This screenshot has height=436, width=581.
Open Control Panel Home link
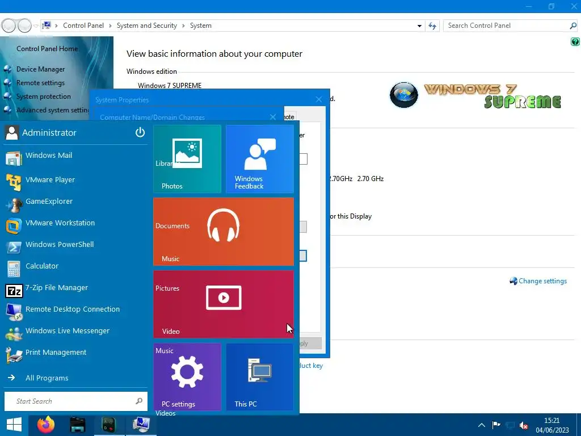click(x=47, y=49)
